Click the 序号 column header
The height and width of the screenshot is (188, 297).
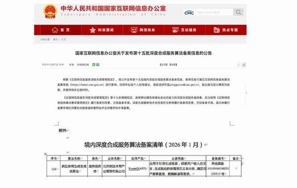click(x=53, y=158)
